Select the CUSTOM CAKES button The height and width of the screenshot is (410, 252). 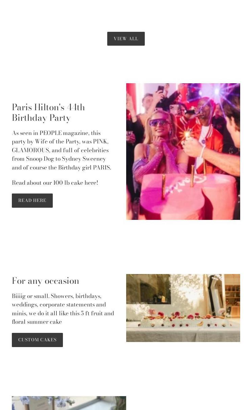37,340
